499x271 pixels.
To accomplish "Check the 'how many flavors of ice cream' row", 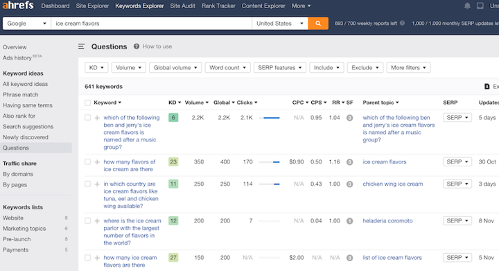I will pyautogui.click(x=87, y=161).
